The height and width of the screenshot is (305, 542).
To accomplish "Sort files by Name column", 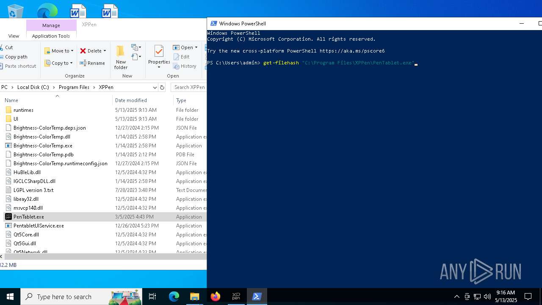I will coord(57,100).
